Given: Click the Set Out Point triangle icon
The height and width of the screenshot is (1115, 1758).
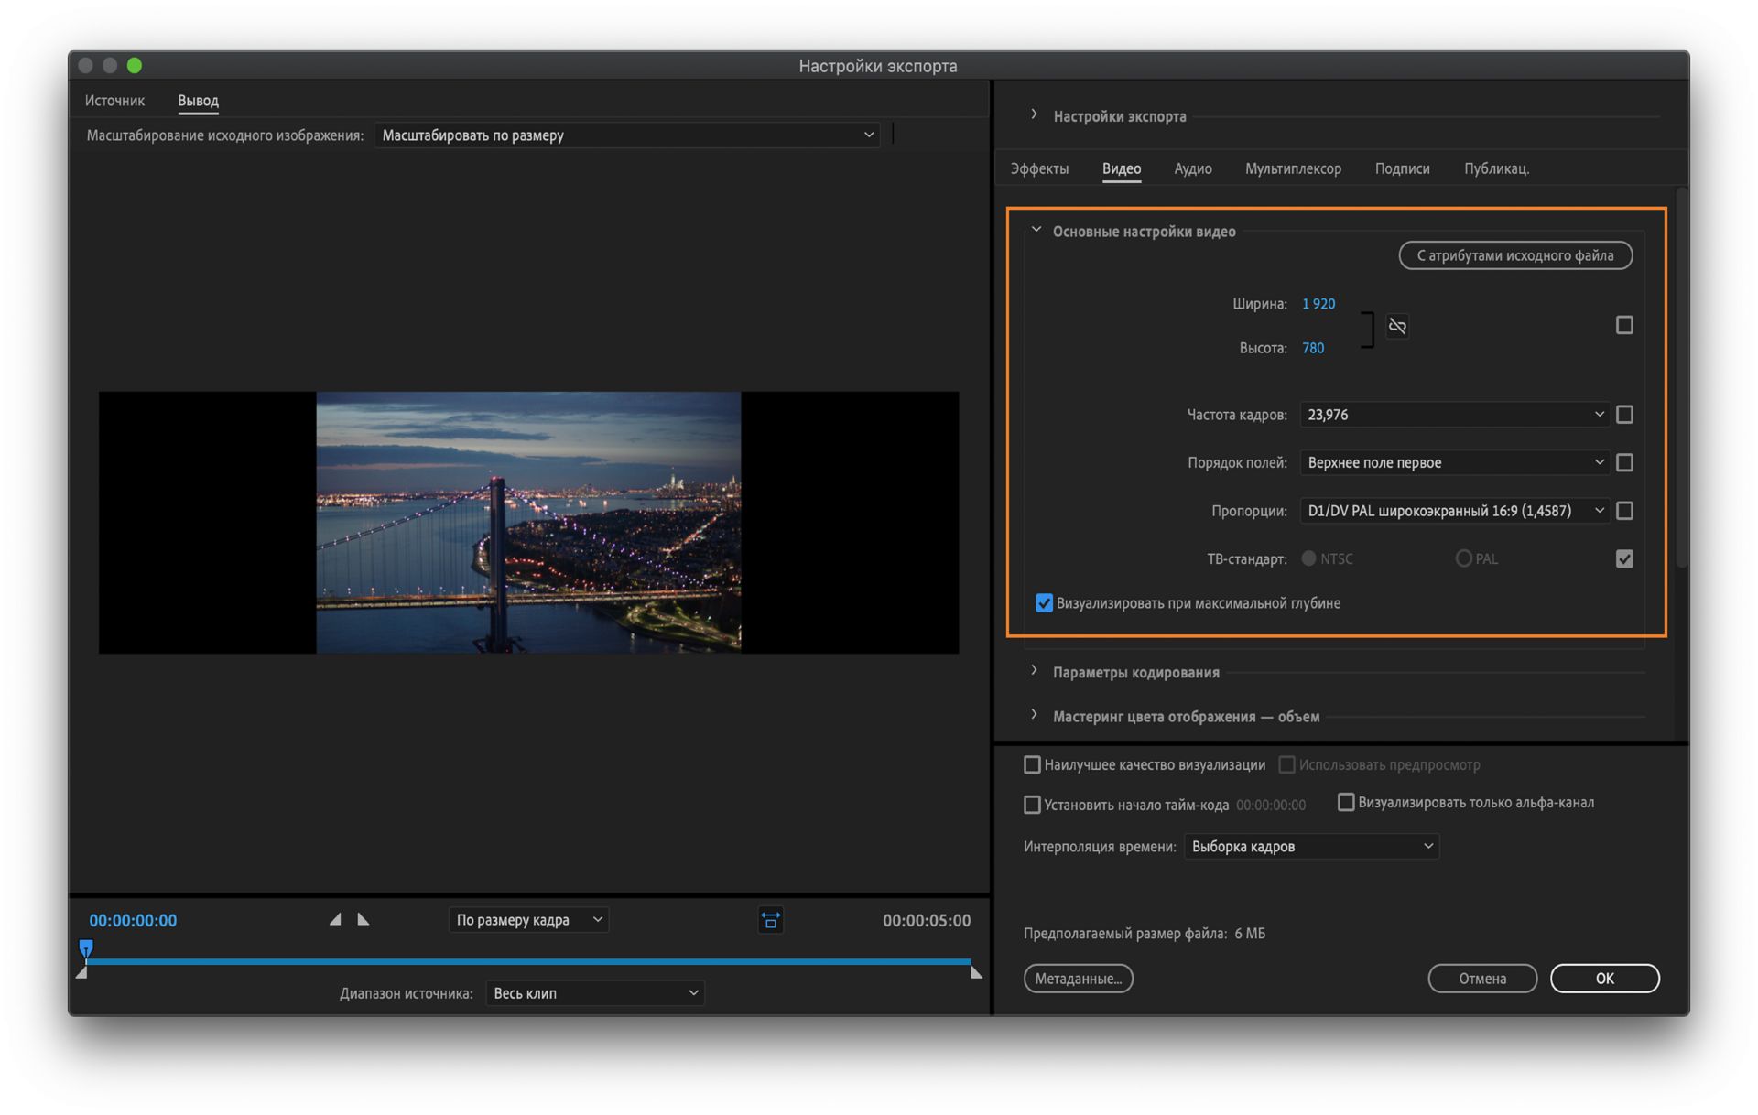Looking at the screenshot, I should pos(363,919).
